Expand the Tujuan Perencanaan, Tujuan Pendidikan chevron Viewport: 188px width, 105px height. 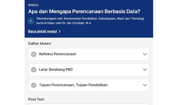click(x=145, y=85)
